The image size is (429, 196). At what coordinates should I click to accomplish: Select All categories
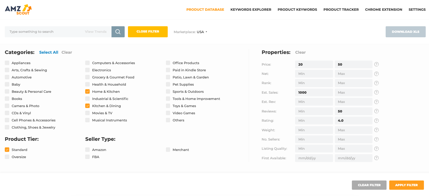point(49,52)
